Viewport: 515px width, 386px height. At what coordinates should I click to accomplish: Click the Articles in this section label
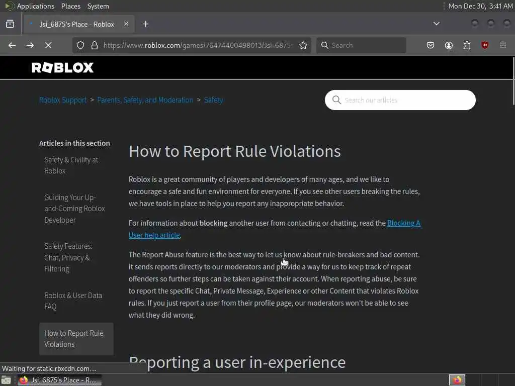[x=74, y=143]
